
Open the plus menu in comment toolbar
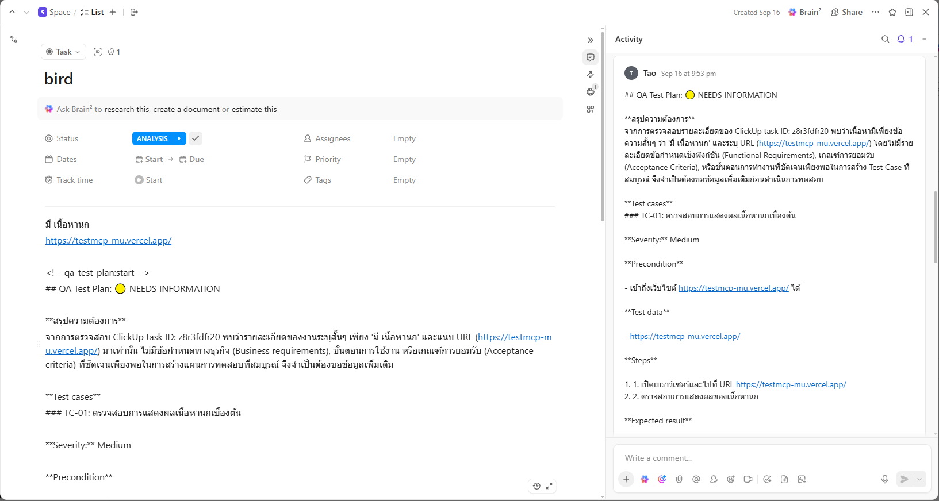(x=626, y=479)
